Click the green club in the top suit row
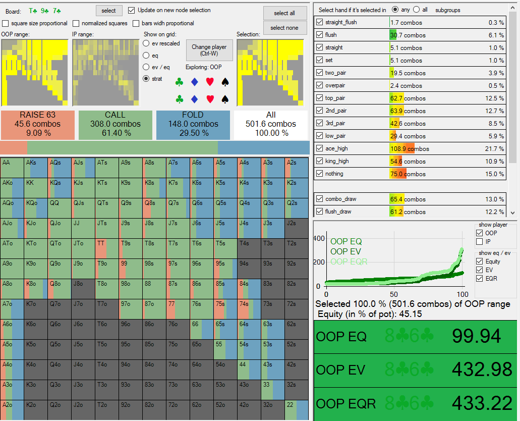 point(179,82)
